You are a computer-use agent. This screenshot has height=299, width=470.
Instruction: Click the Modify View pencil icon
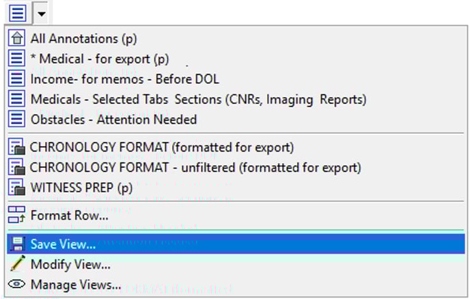coord(18,264)
